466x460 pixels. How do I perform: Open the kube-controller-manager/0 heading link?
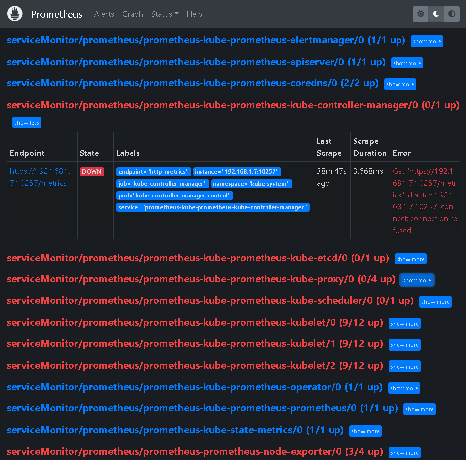233,105
